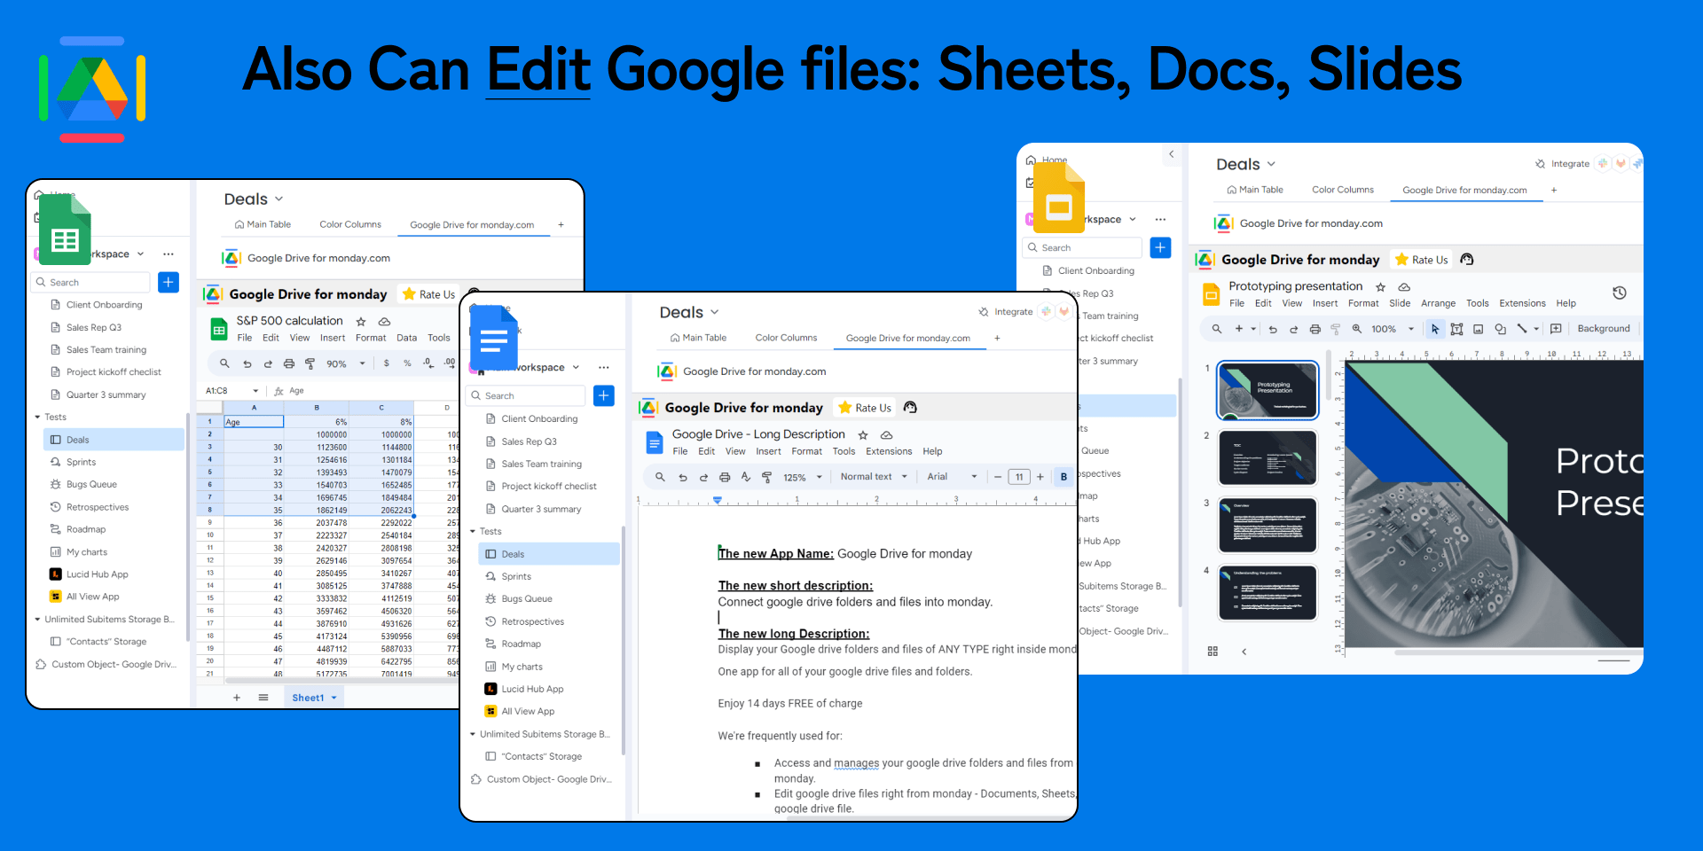
Task: Open version history clock icon in Slides
Action: coord(1620,293)
